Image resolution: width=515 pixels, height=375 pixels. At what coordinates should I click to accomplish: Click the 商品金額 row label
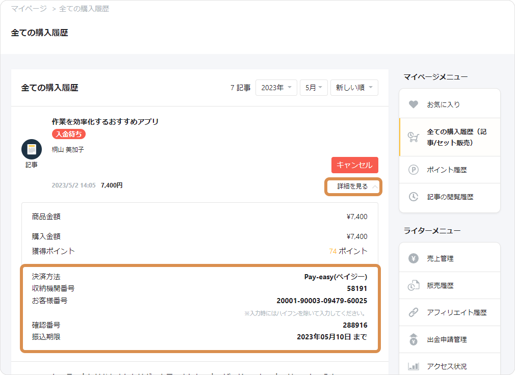click(46, 217)
